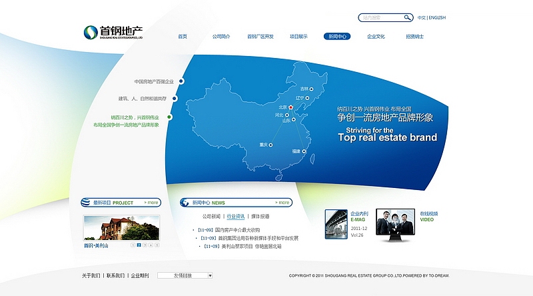The height and width of the screenshot is (296, 533).
Task: Click the 2011-12 Vol.26 issue text
Action: coord(358,232)
